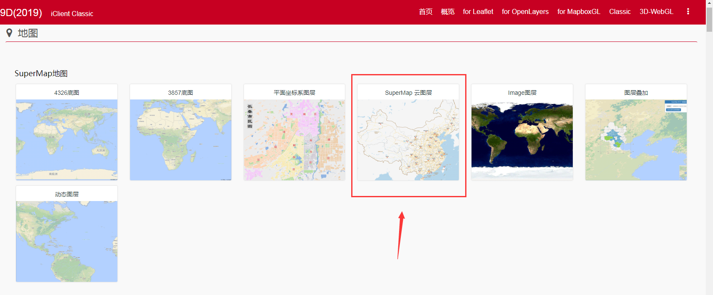Click the 4326底图 card title

coord(67,93)
